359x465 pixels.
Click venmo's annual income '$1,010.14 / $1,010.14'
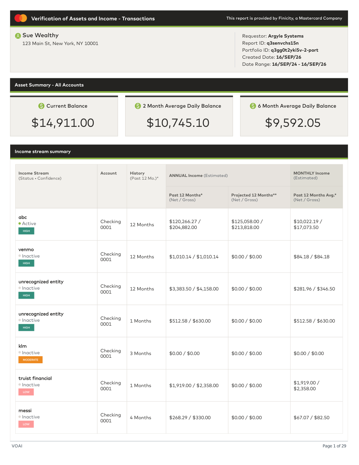click(x=194, y=257)
